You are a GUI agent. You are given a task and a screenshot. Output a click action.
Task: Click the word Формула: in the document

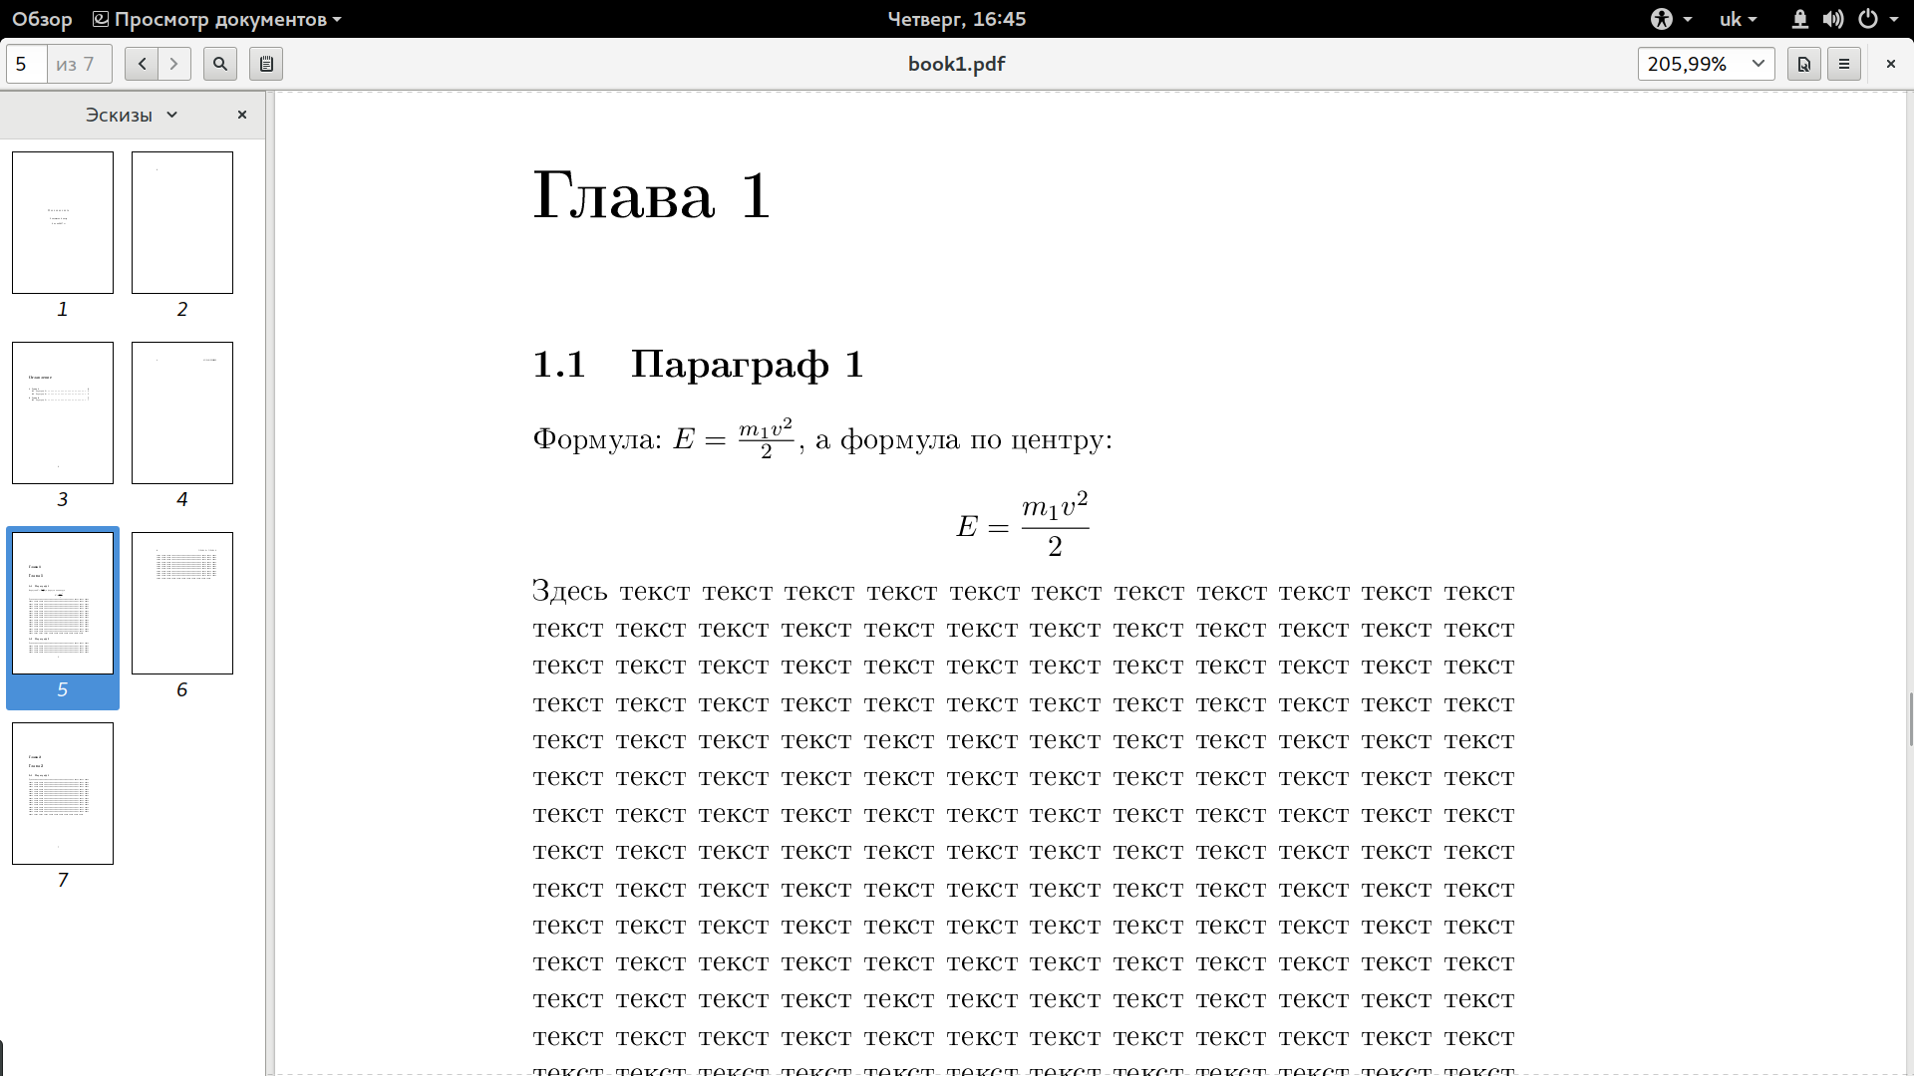[x=597, y=439]
